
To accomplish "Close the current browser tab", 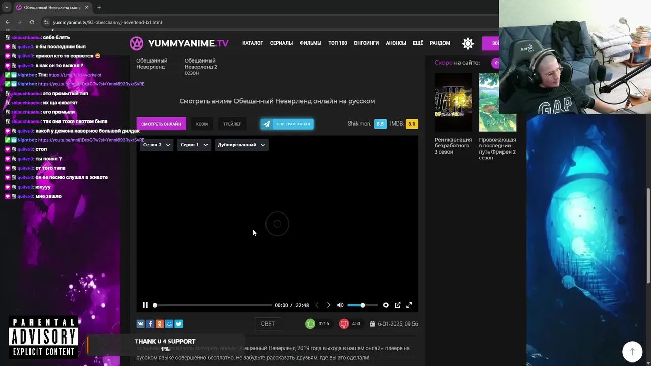I will click(87, 7).
